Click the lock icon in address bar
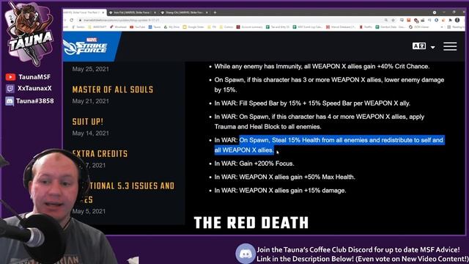This screenshot has height=264, width=469. tap(80, 20)
